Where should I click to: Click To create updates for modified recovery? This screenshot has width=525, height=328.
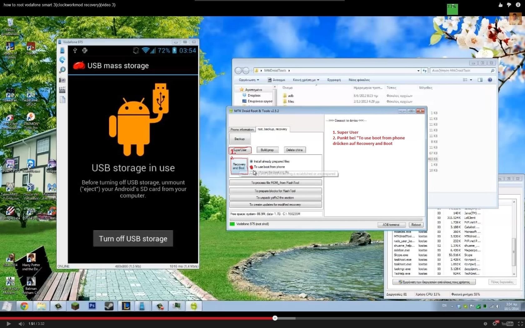275,205
